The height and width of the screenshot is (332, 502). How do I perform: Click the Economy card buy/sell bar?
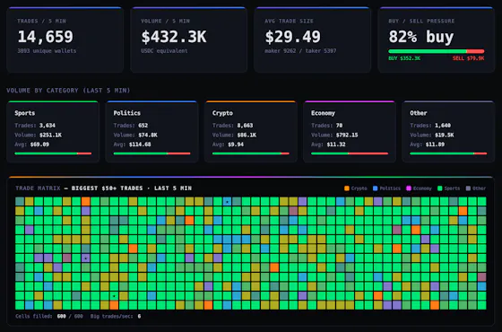point(350,153)
